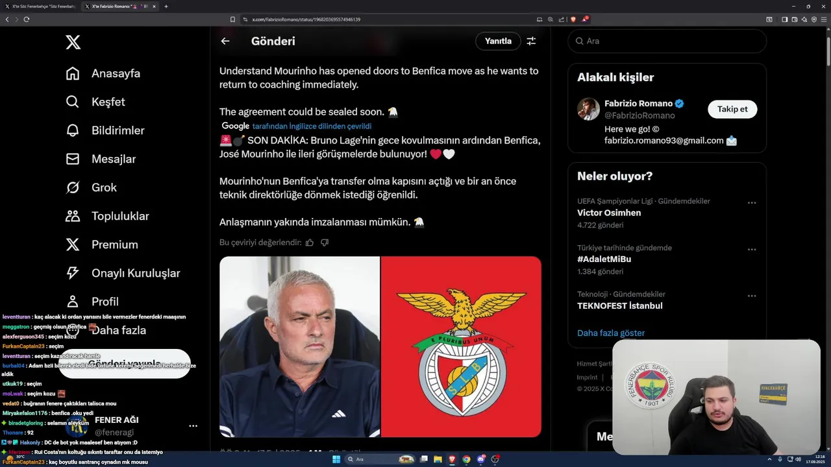The height and width of the screenshot is (467, 831).
Task: Open OBS Studio from taskbar
Action: tap(495, 459)
